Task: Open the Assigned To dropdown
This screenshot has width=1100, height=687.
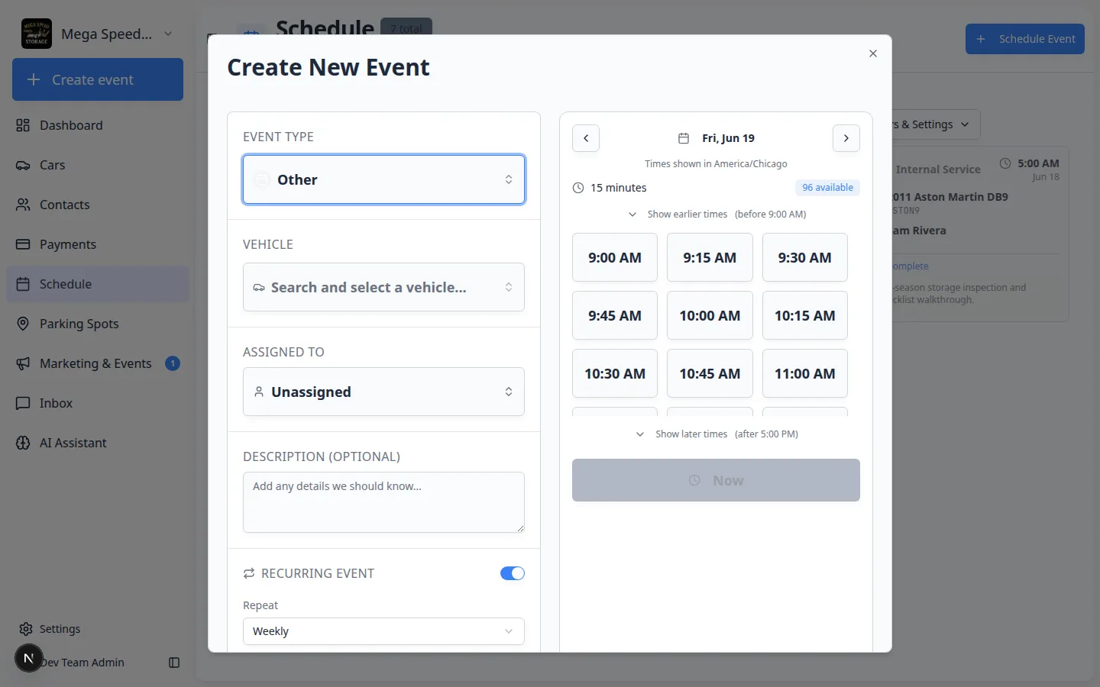Action: pos(383,392)
